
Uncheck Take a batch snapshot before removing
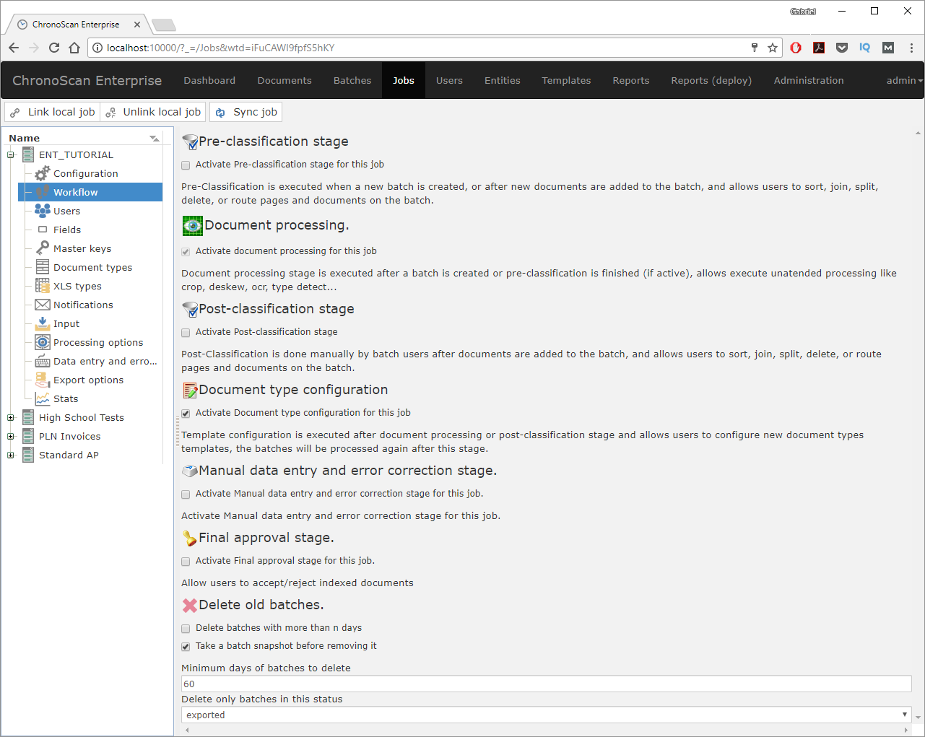pos(186,647)
